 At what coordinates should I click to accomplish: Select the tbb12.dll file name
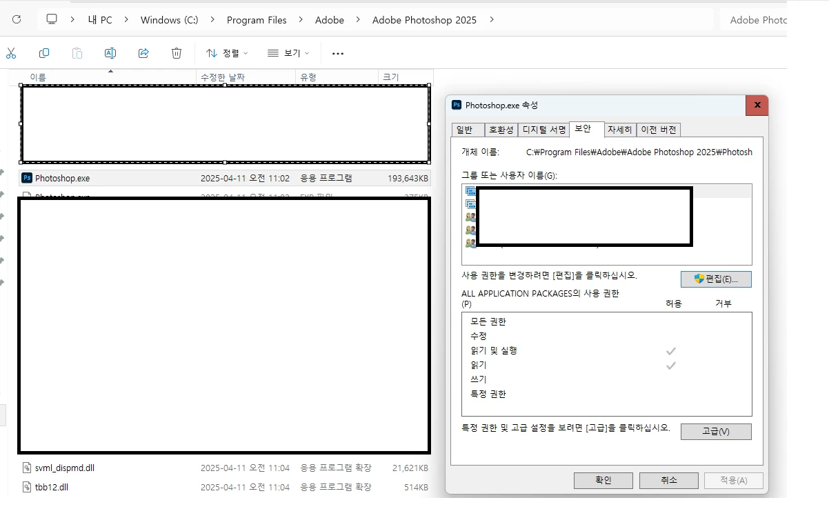click(52, 487)
